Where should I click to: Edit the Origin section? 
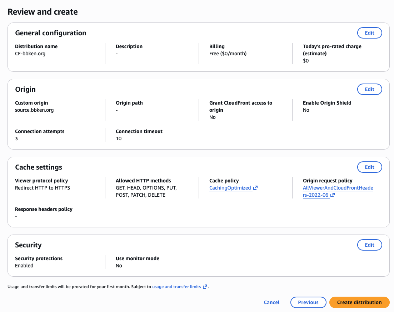pos(369,89)
